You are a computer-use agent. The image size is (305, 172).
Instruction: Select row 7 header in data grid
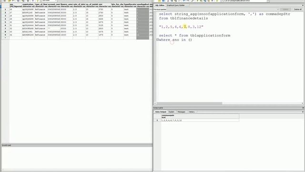5,29
